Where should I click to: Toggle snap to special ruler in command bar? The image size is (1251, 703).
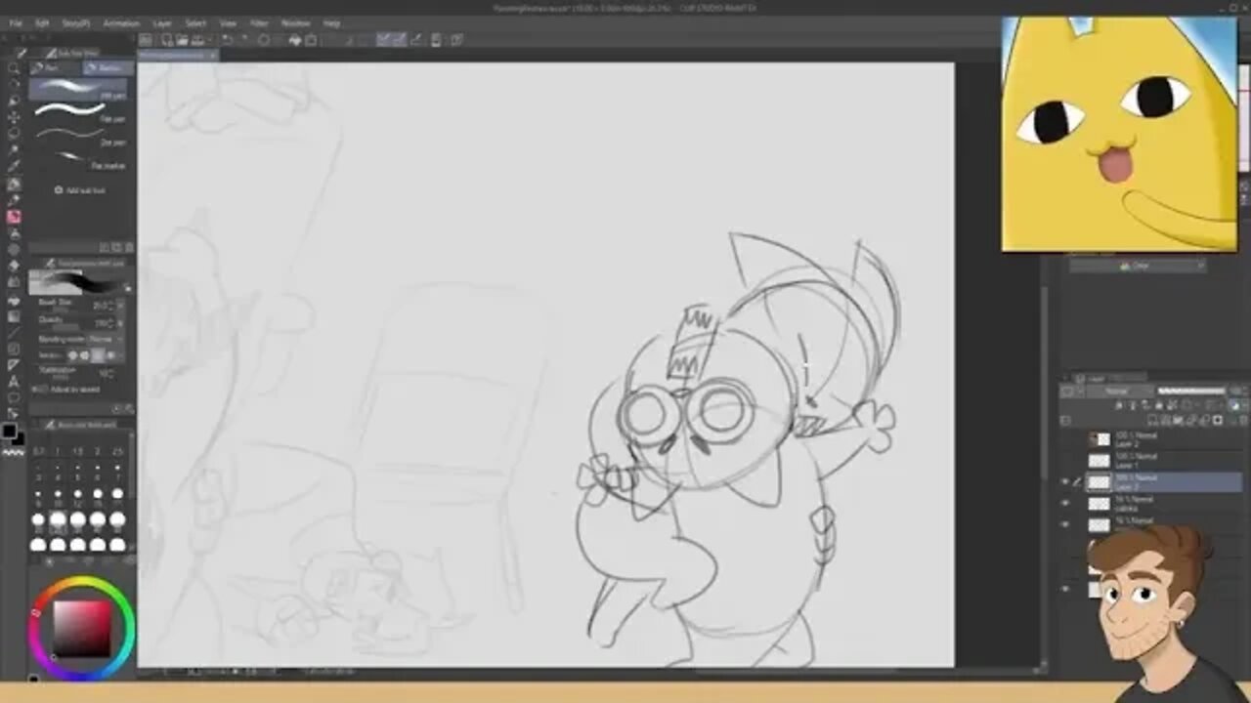click(400, 40)
